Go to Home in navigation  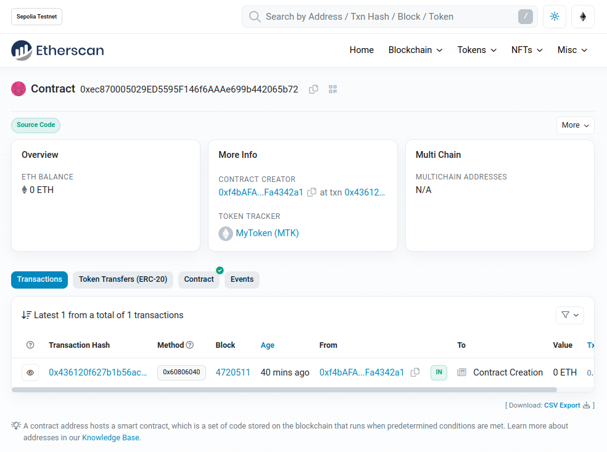(361, 51)
